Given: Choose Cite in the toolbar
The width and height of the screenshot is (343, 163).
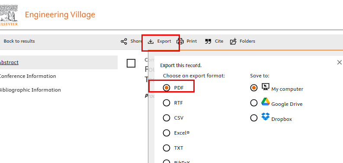Looking at the screenshot, I should [x=219, y=41].
